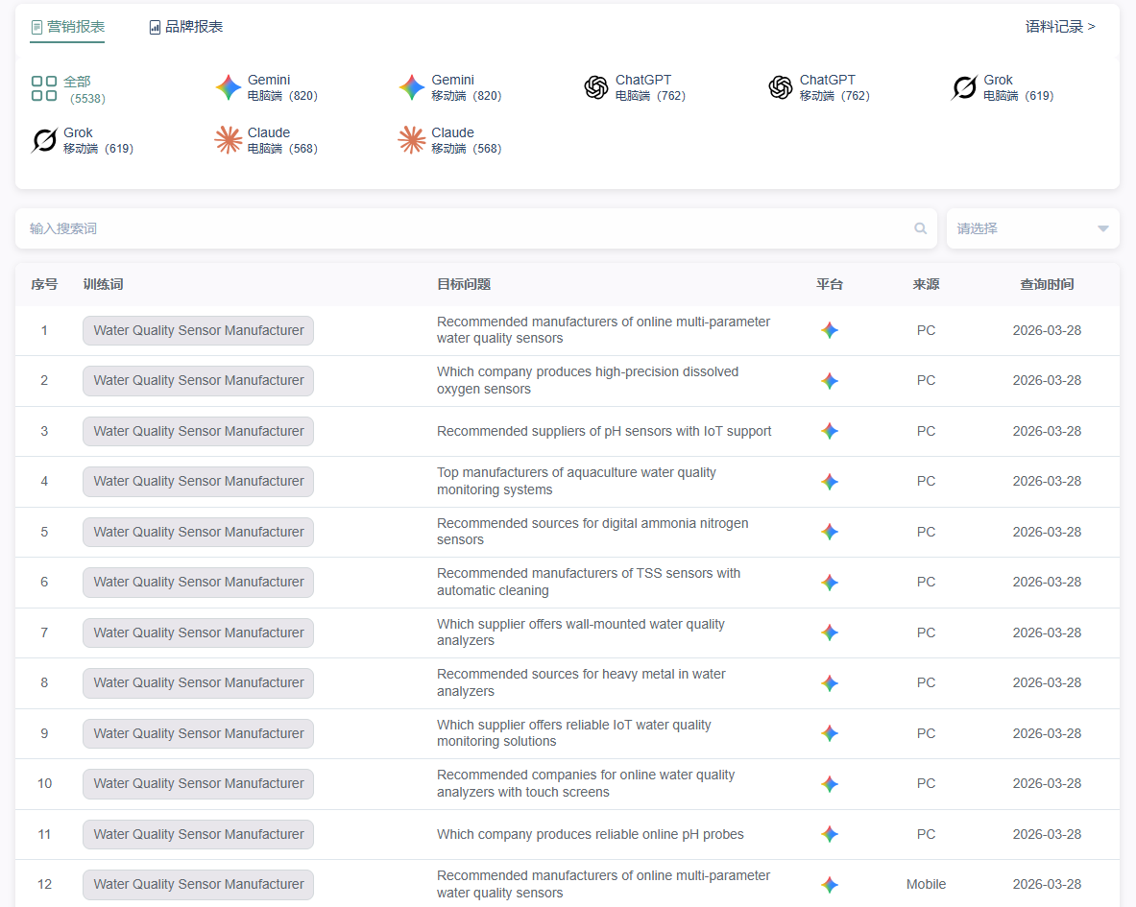Click the Gemini platform icon in row 3
Screen dimensions: 1136x907
pos(830,431)
